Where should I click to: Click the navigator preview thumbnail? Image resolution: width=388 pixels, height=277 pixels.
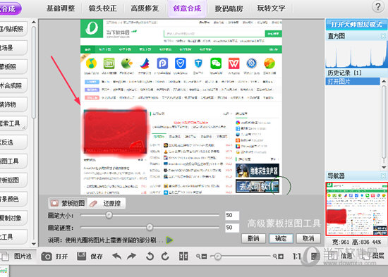[356, 209]
